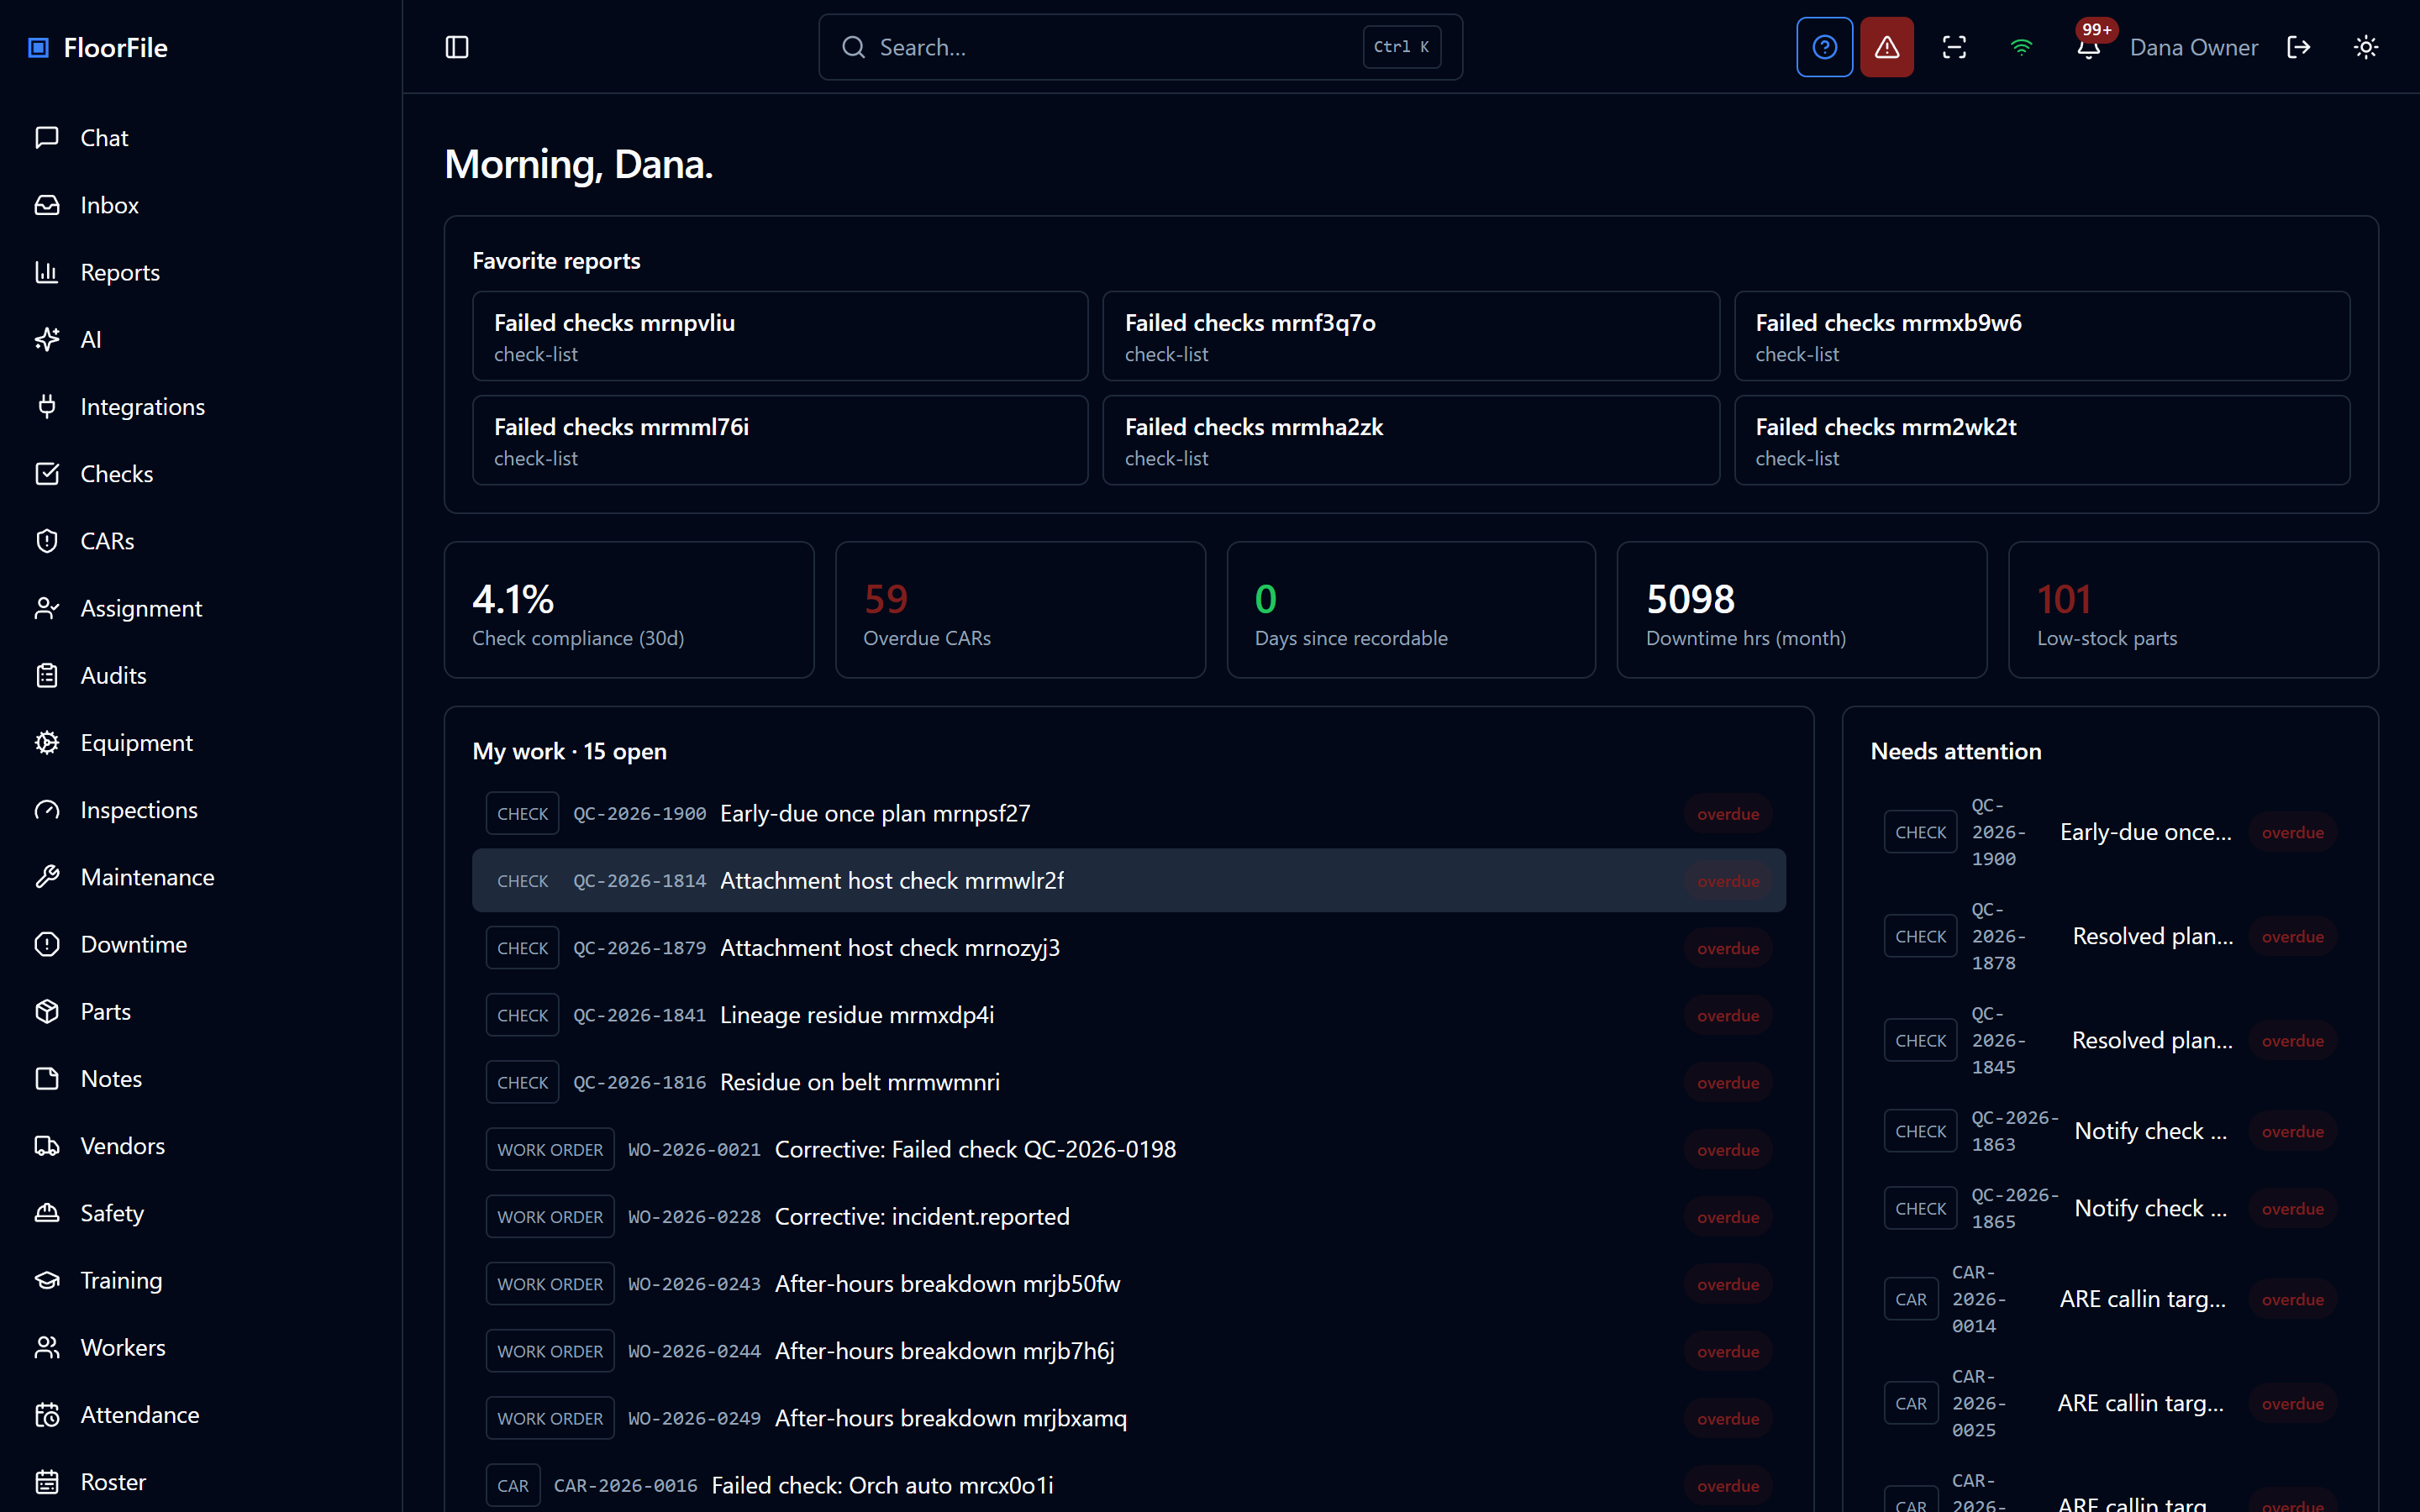The height and width of the screenshot is (1512, 2420).
Task: Open WO-2026-0249 After-hours breakdown row
Action: coord(1129,1418)
